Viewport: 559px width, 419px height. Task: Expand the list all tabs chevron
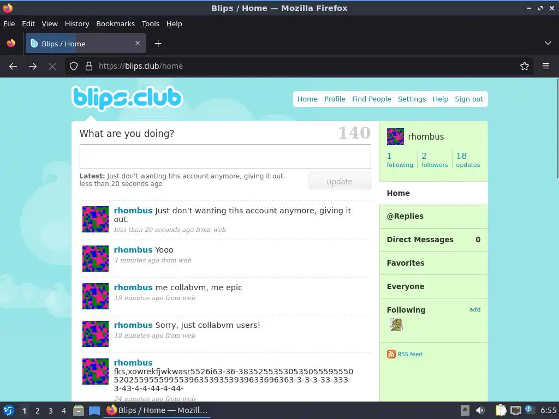[x=548, y=43]
